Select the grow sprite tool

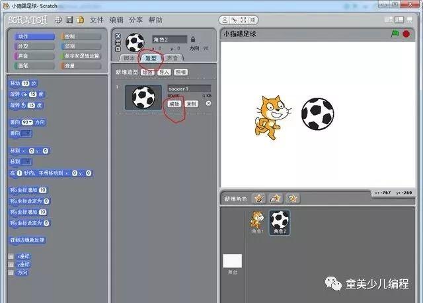(x=243, y=20)
